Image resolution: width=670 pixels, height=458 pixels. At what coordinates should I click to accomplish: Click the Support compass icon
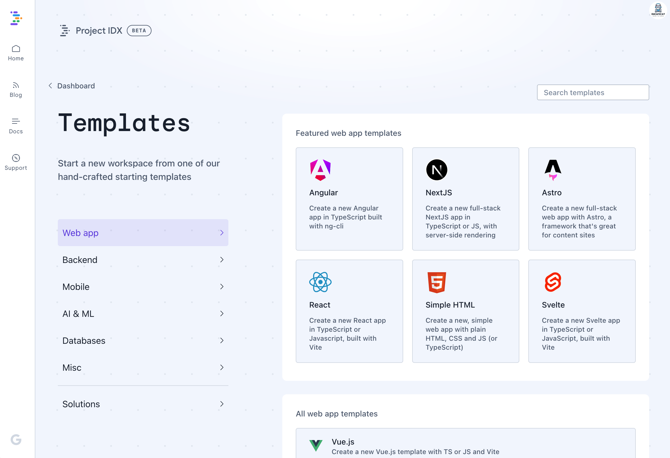point(16,158)
